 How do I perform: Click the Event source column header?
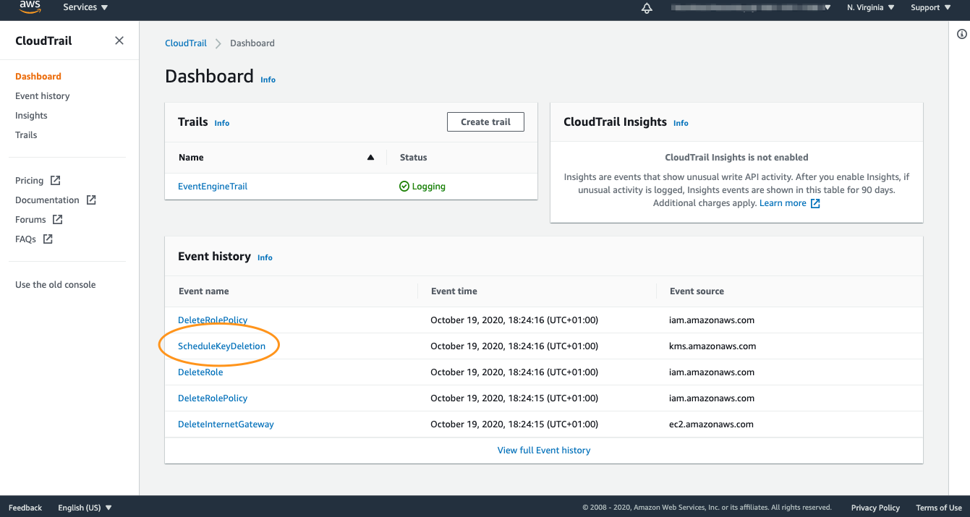click(x=697, y=291)
